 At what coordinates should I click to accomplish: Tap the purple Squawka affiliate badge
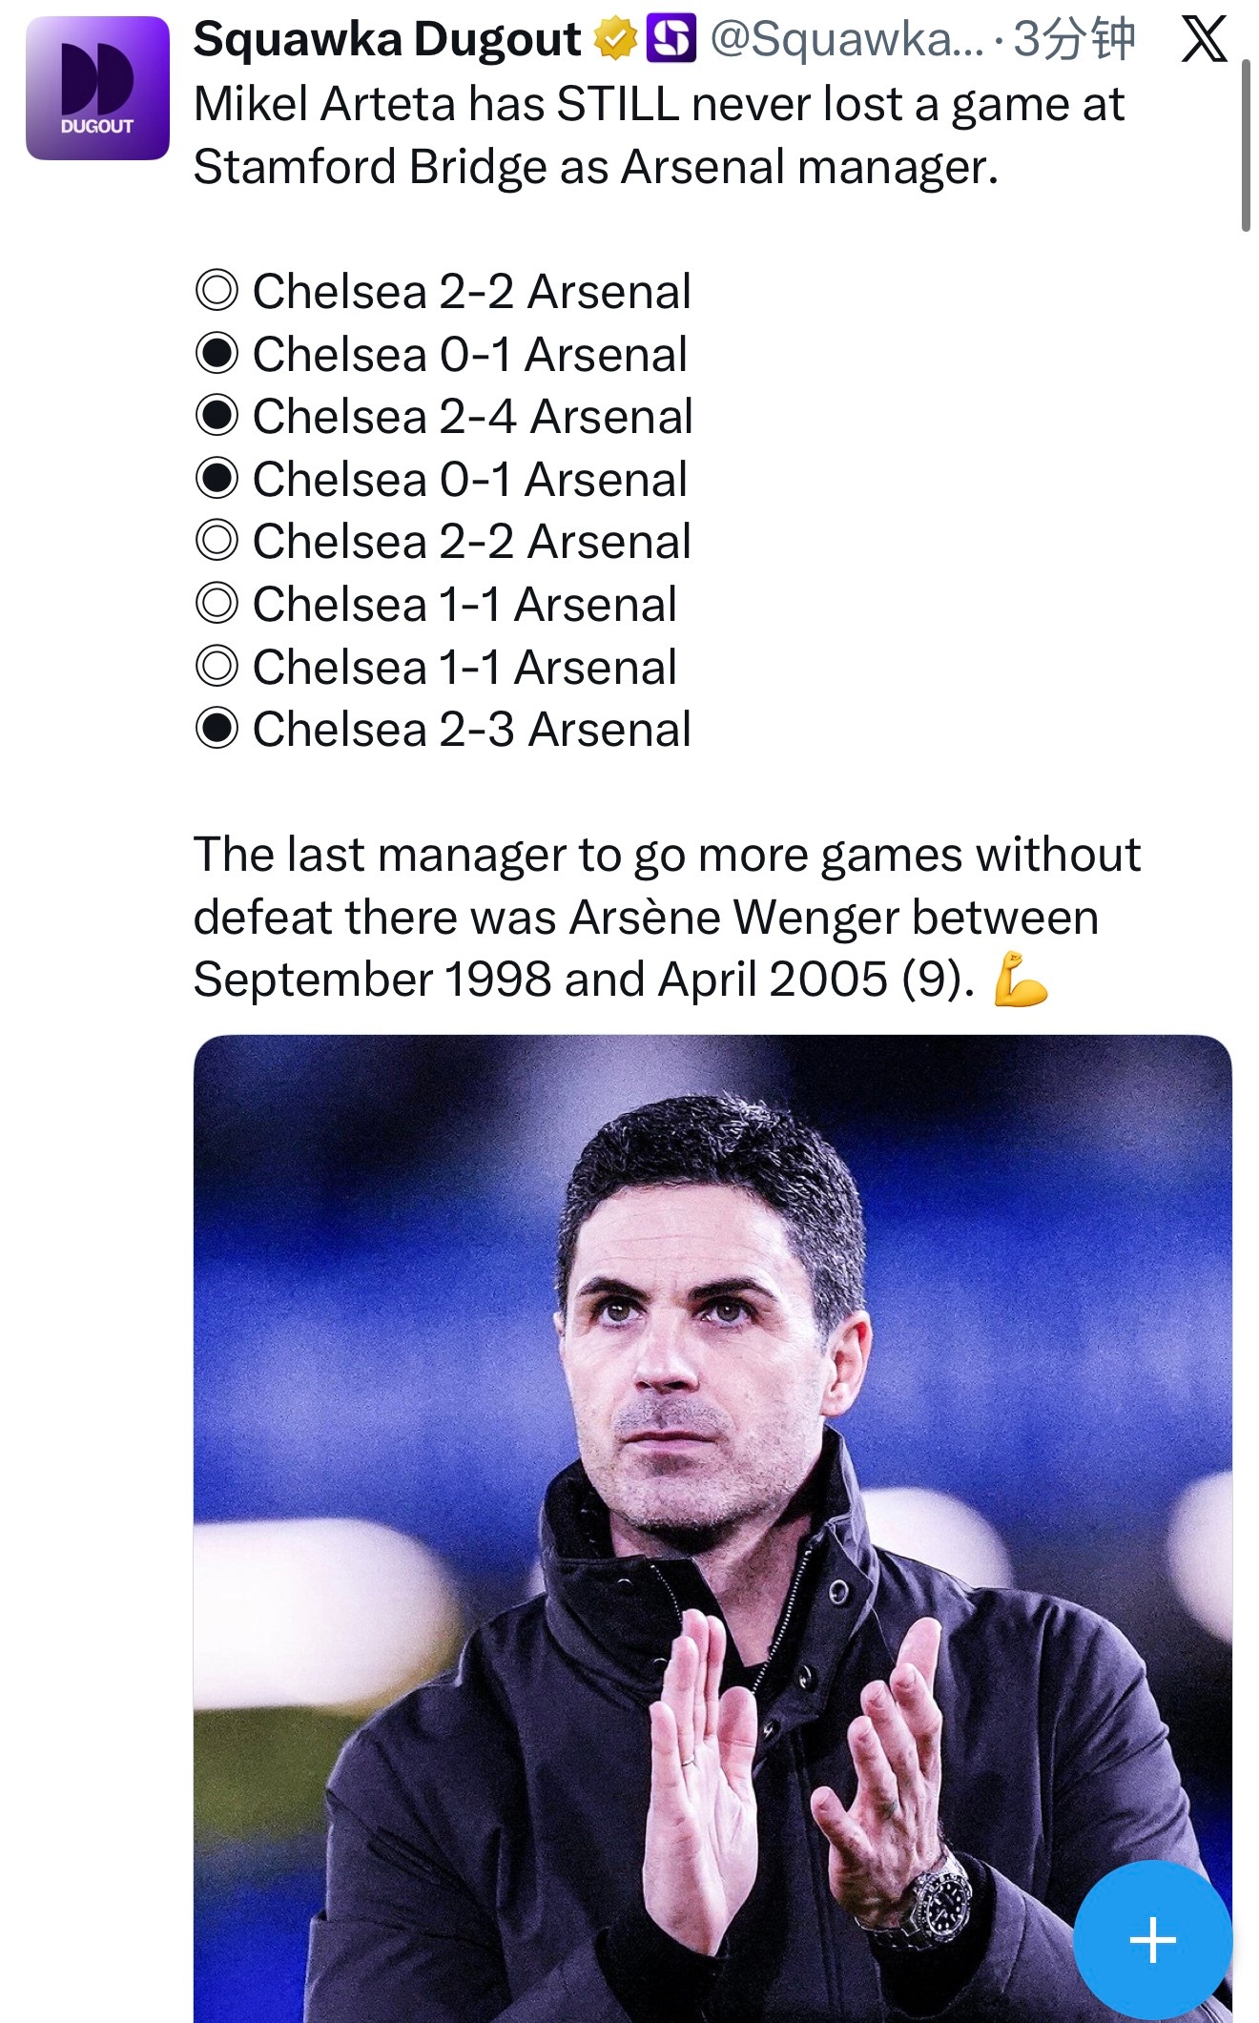(671, 40)
